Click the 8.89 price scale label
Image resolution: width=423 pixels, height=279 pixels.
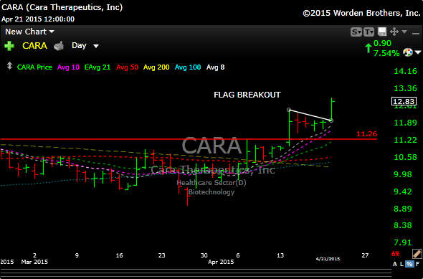point(403,209)
